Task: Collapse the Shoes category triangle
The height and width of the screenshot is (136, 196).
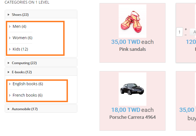Action: [9, 15]
